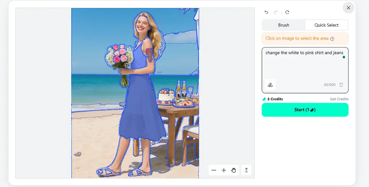Click the 40/600 character counter
Screen dimensions: 369x187
[x=329, y=85]
